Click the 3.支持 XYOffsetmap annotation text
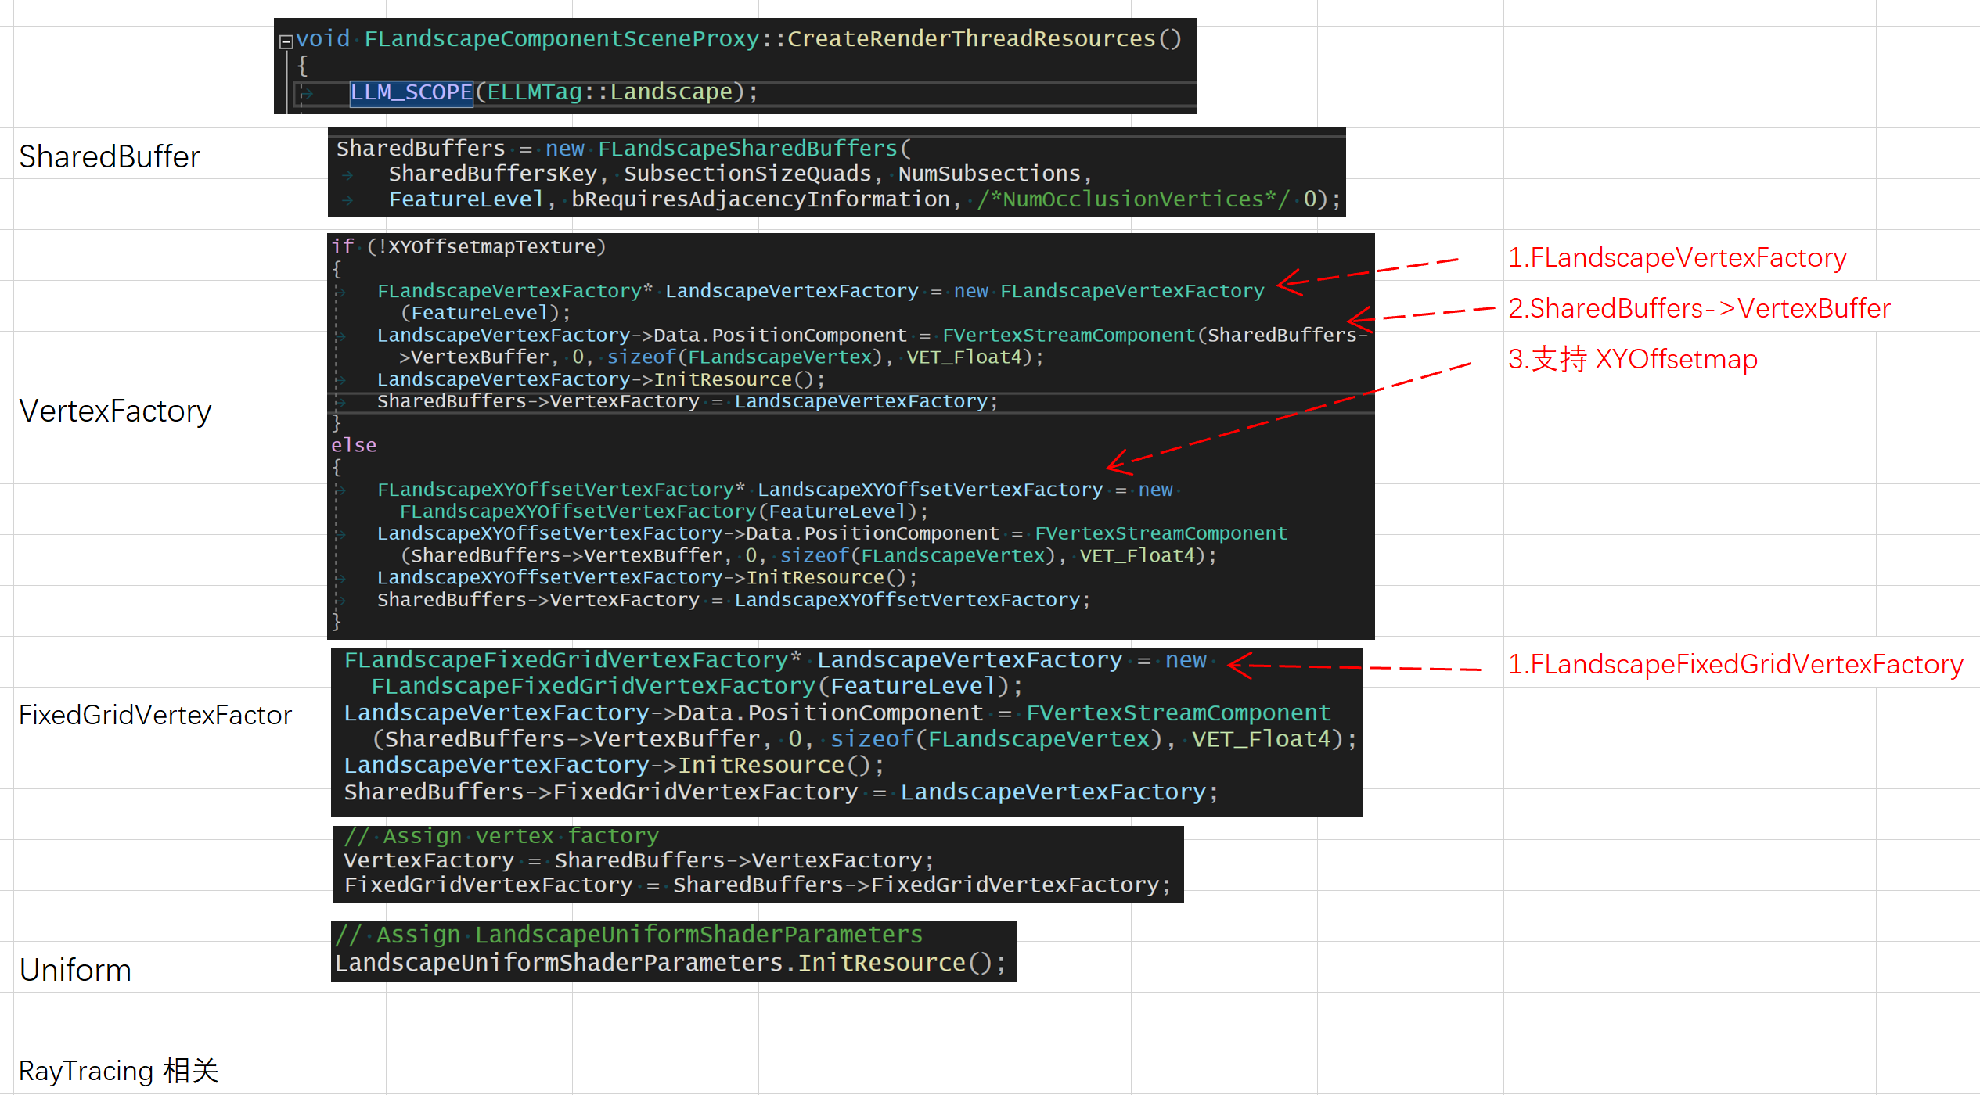Image resolution: width=1980 pixels, height=1095 pixels. (1633, 359)
